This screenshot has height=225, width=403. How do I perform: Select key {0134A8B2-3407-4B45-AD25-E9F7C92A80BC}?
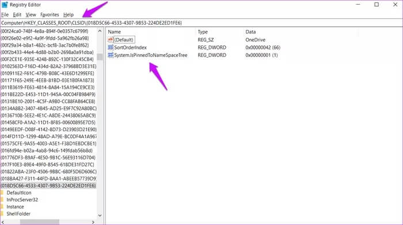(48, 108)
